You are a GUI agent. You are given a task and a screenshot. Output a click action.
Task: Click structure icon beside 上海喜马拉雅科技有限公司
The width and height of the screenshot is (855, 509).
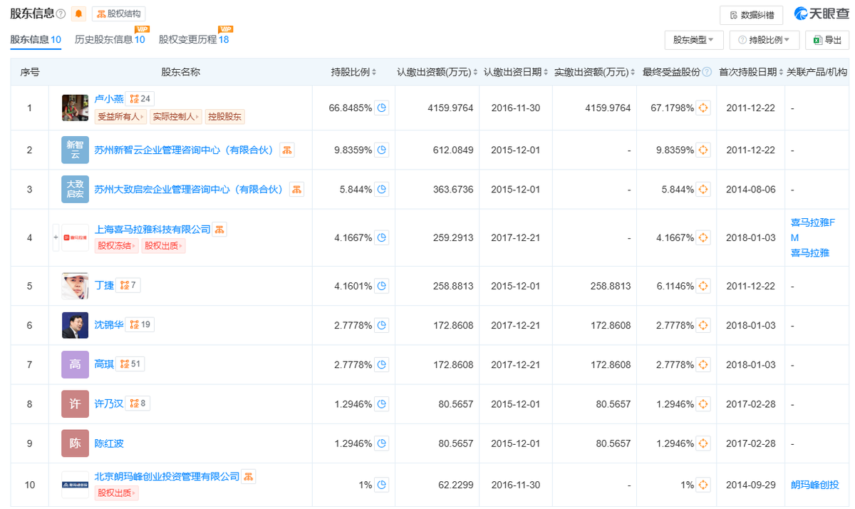220,229
